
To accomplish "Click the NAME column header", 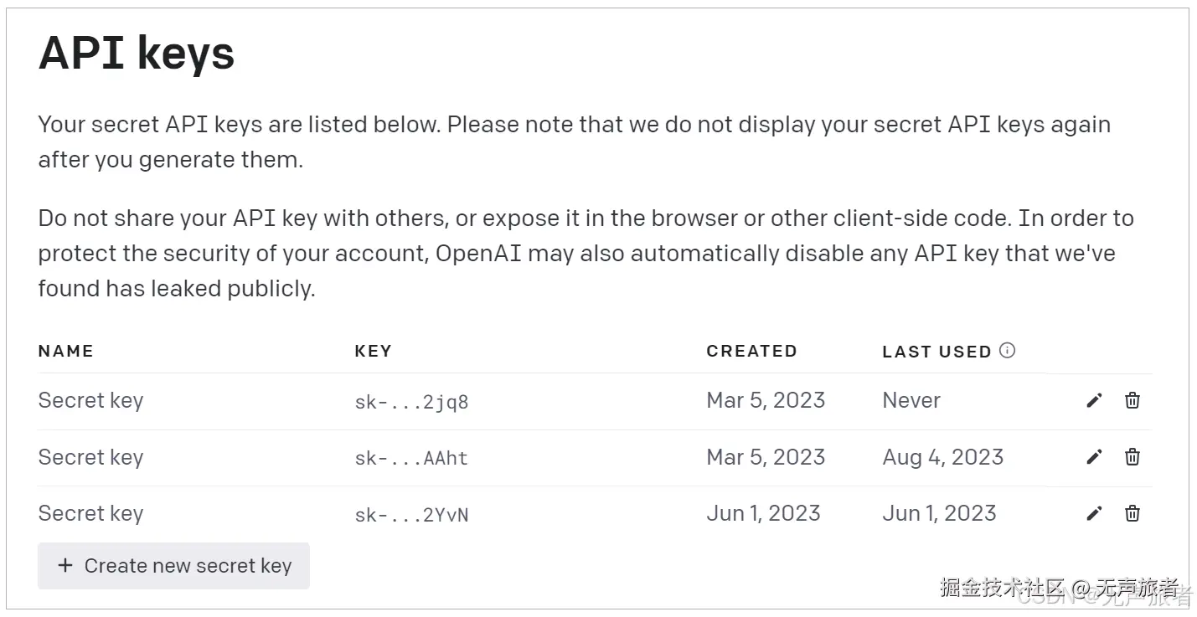I will click(x=65, y=352).
